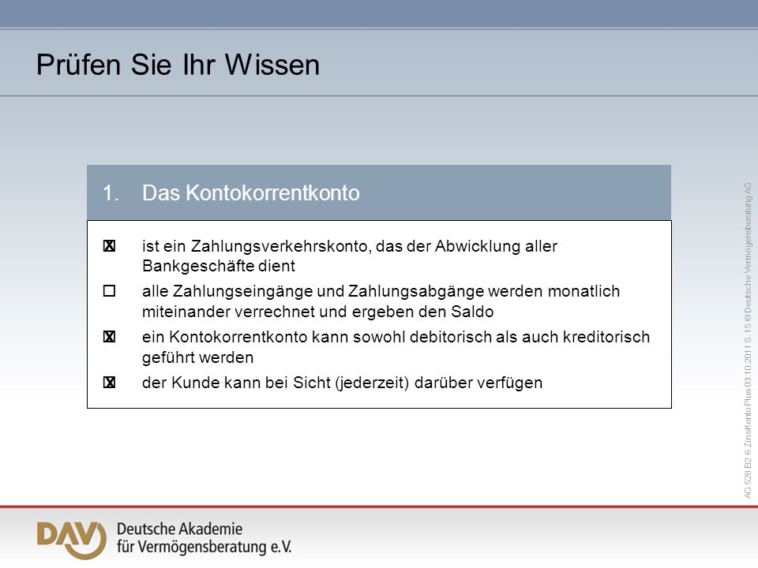The width and height of the screenshot is (758, 568).
Task: Click the DAV logo icon
Action: (72, 540)
